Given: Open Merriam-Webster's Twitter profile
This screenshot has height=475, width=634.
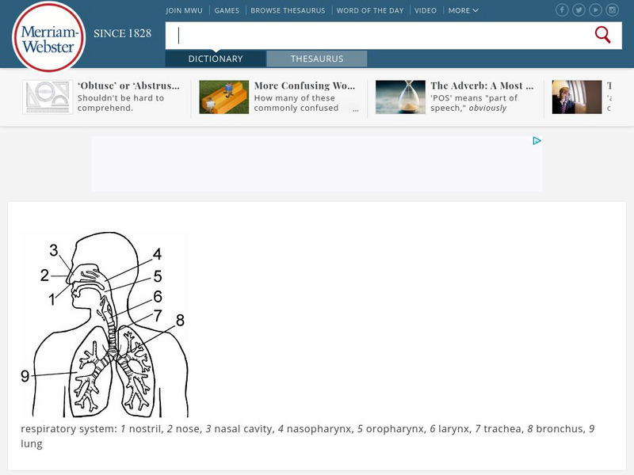Looking at the screenshot, I should (579, 9).
